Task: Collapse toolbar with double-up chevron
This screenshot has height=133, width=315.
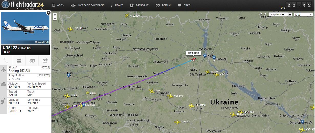Action: click(265, 15)
